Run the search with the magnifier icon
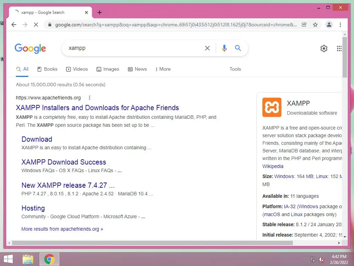 coord(238,48)
